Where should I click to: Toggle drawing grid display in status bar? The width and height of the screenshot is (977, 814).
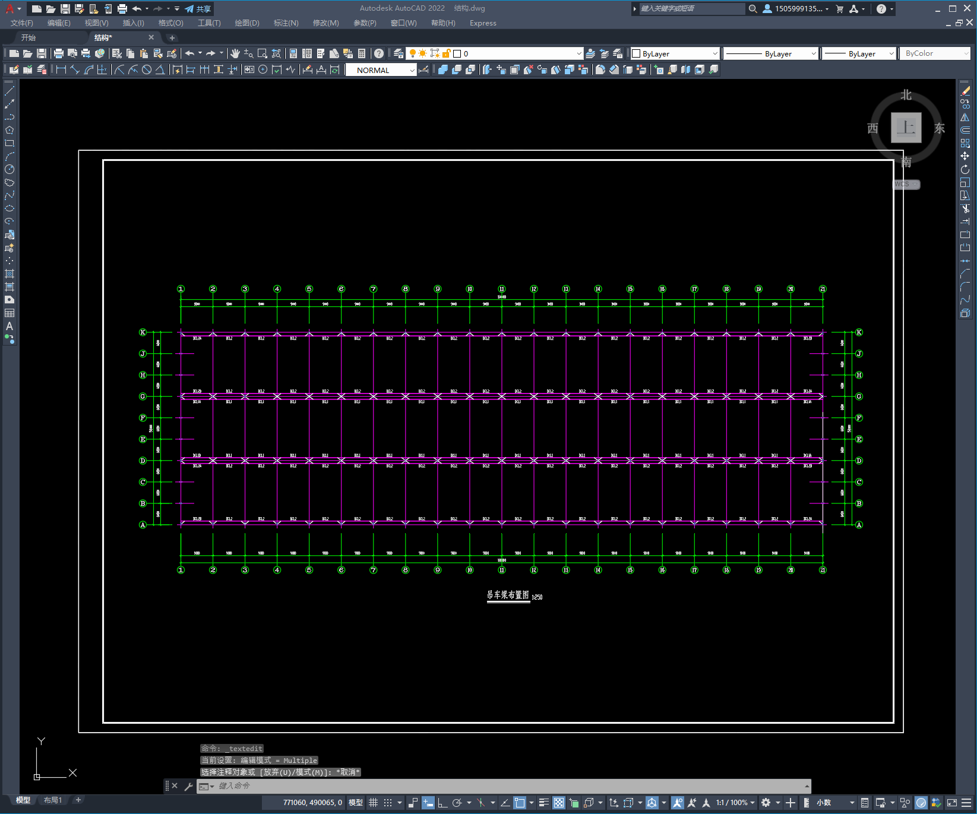click(373, 803)
